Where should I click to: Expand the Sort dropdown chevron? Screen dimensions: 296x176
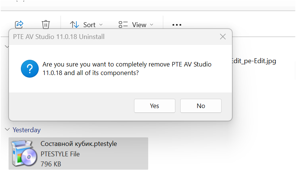(101, 25)
